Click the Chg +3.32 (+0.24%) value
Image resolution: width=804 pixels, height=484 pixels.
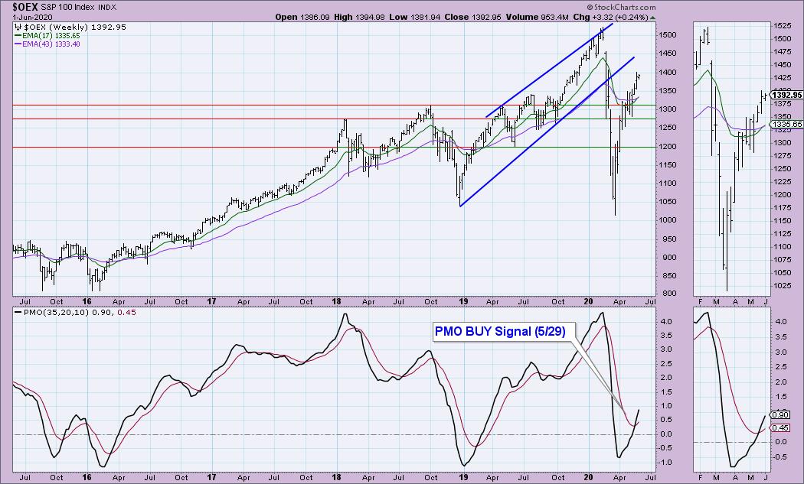611,17
